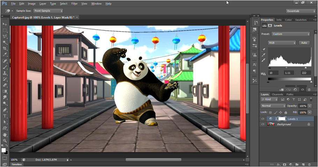318x167 pixels.
Task: Select the Smudge tool
Action: pyautogui.click(x=5, y=97)
